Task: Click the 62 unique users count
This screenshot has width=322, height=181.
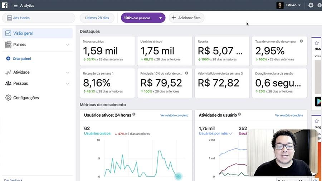Action: point(87,128)
